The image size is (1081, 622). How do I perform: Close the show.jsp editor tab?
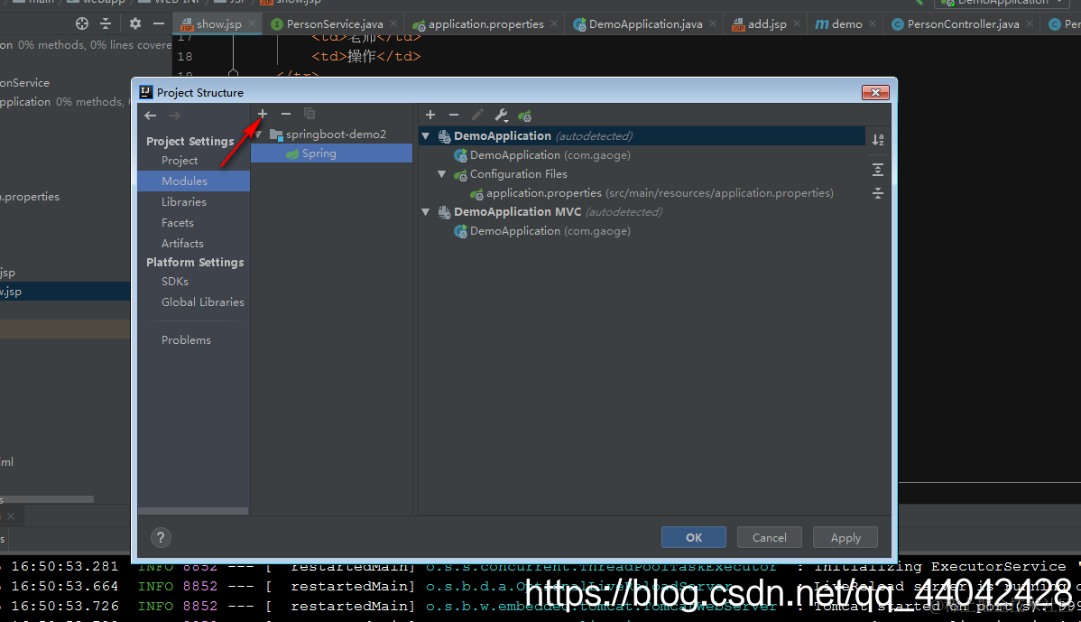coord(252,23)
